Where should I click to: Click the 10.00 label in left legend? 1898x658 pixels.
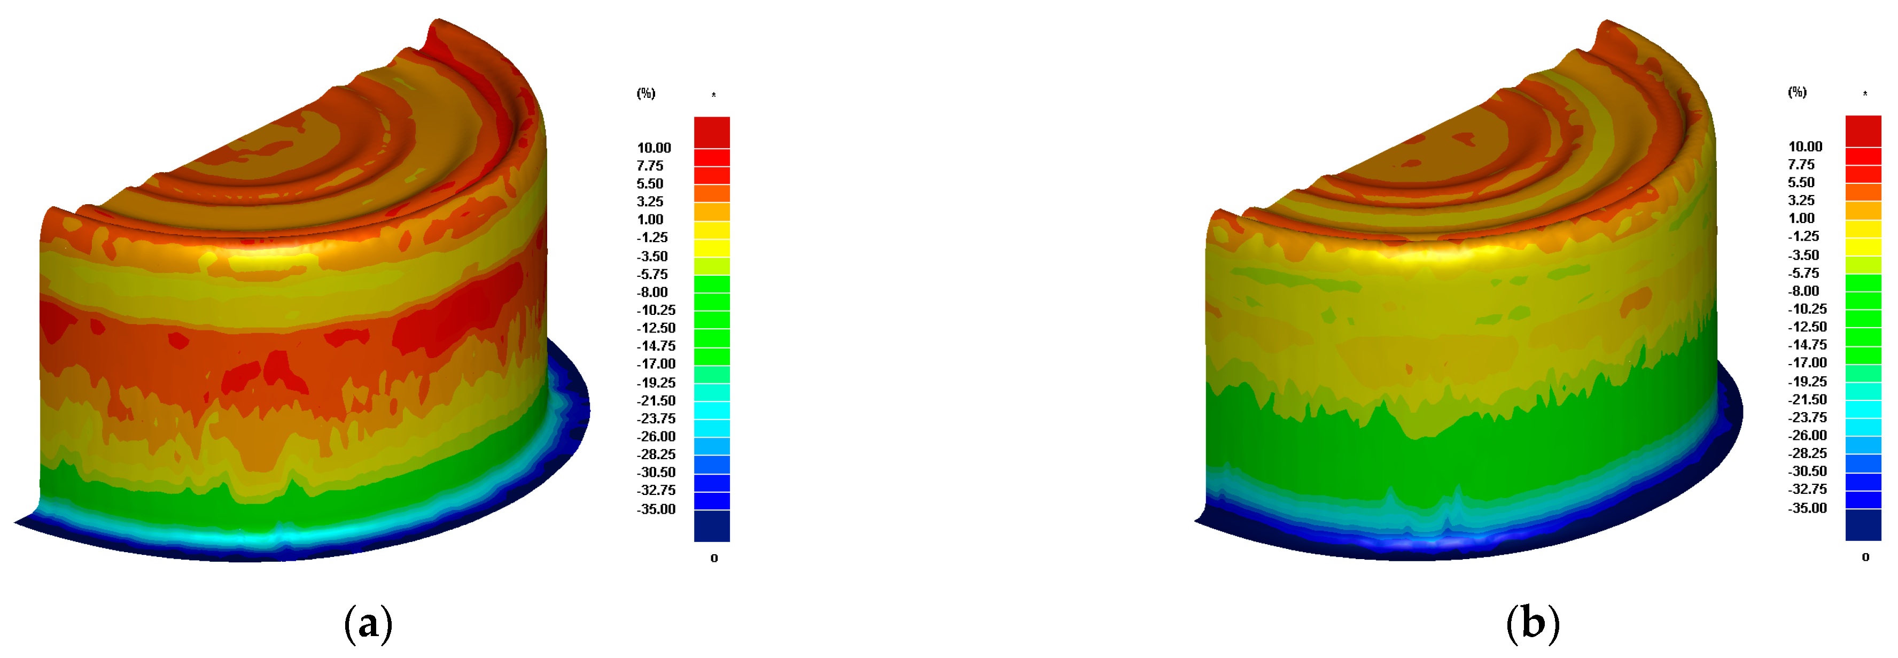pos(654,148)
